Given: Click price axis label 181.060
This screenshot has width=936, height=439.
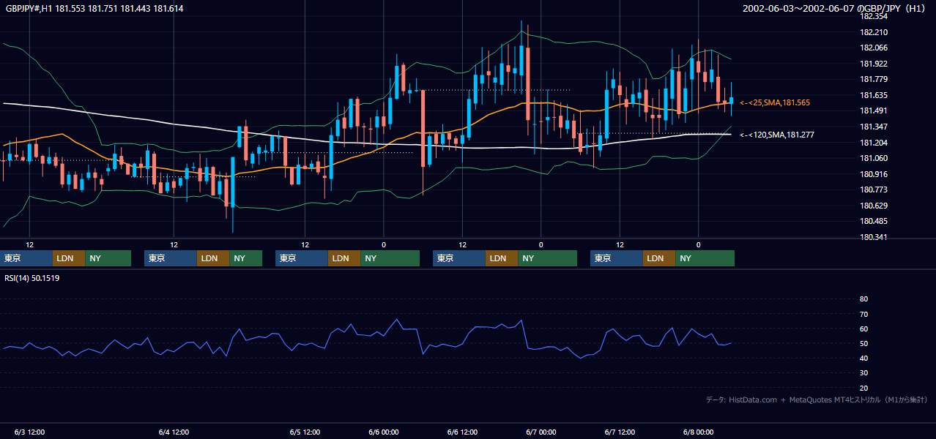Looking at the screenshot, I should pos(873,158).
